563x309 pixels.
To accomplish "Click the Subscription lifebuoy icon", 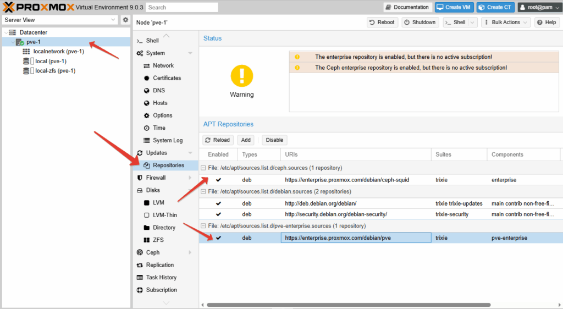I will click(x=140, y=290).
